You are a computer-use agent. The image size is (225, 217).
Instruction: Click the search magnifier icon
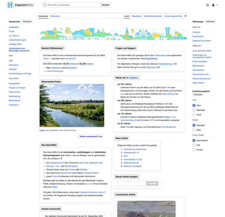pos(45,5)
